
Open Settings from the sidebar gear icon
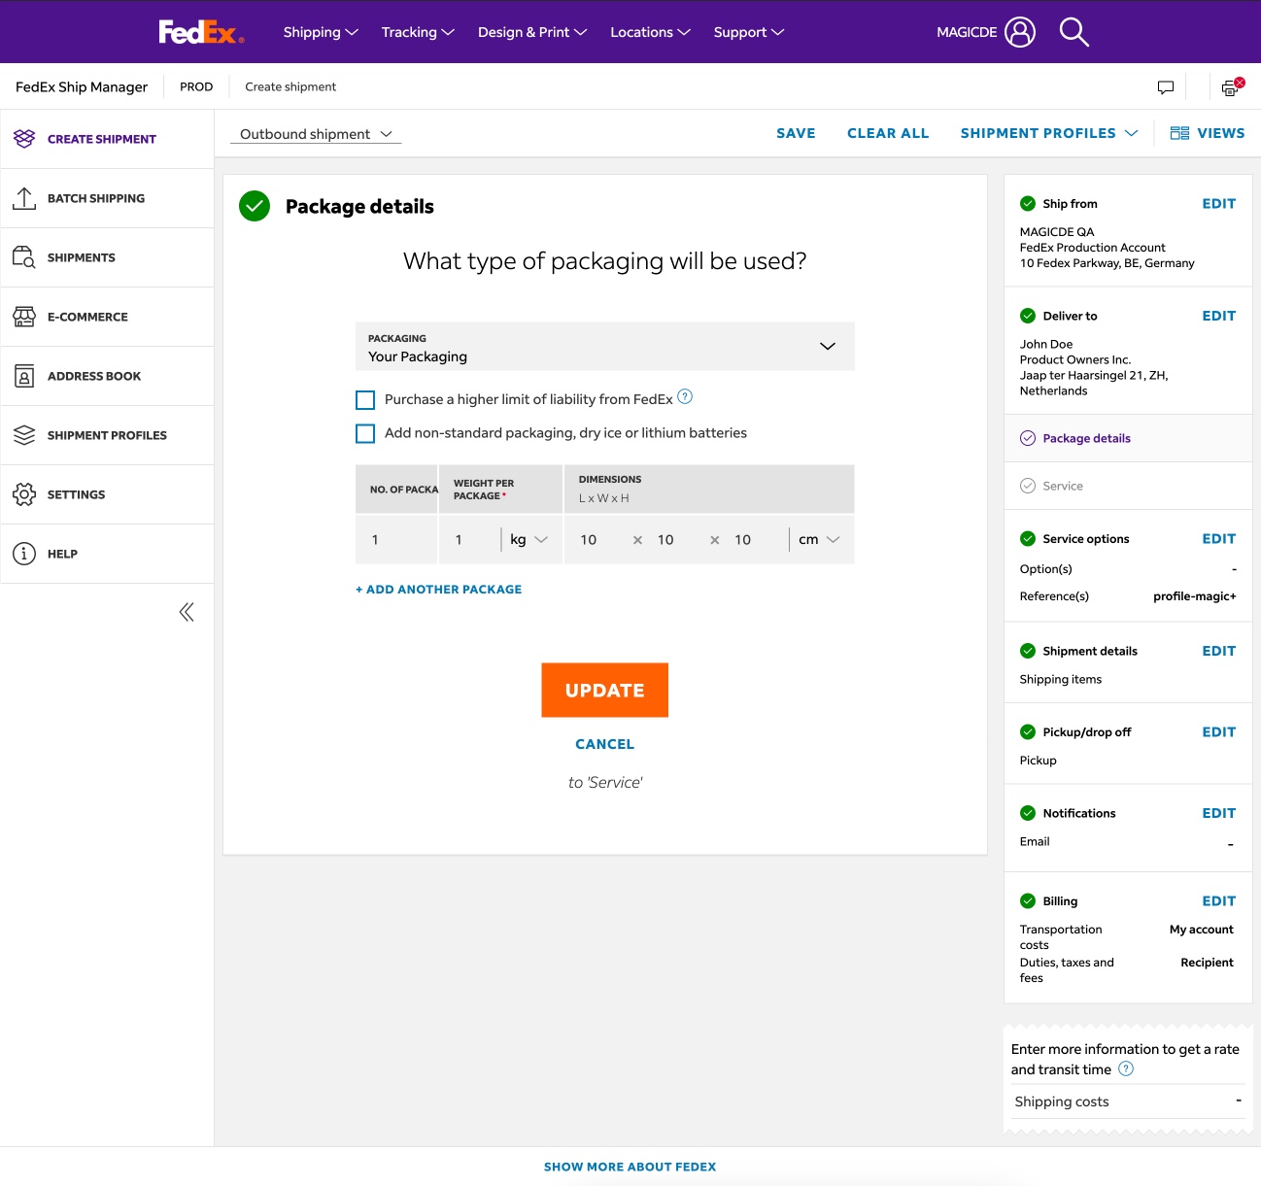coord(24,494)
